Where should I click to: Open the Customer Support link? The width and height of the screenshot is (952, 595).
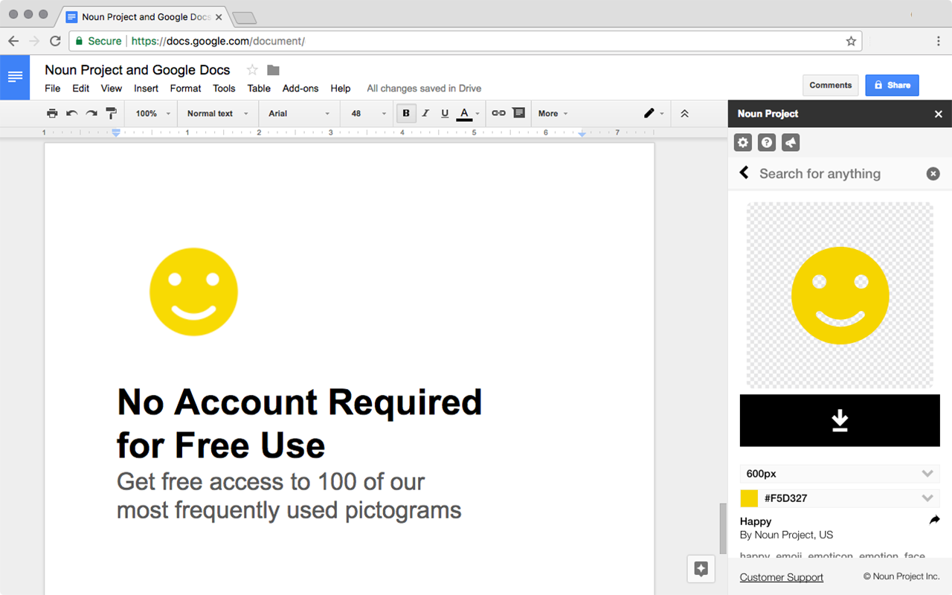click(x=782, y=577)
